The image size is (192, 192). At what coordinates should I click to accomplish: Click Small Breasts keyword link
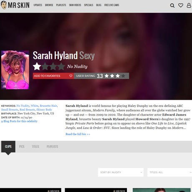click(10, 110)
